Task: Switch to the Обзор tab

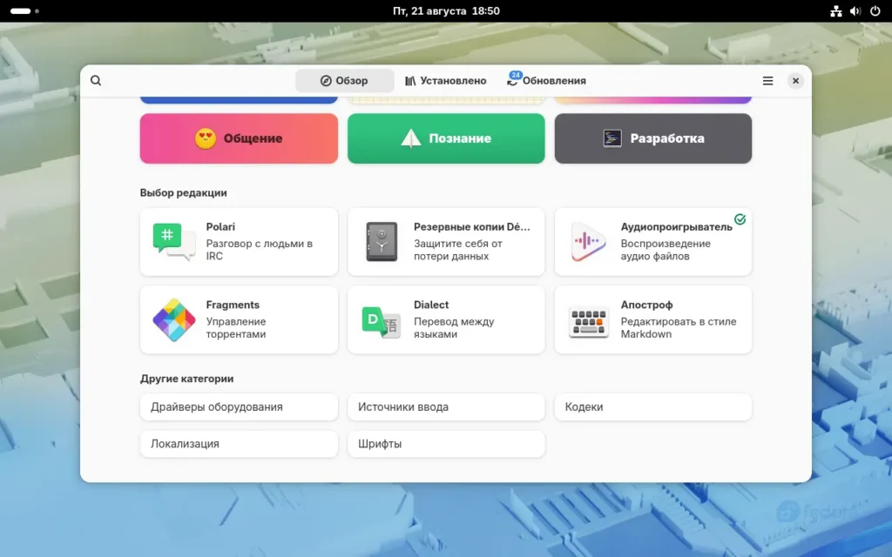Action: tap(344, 81)
